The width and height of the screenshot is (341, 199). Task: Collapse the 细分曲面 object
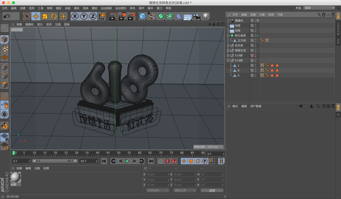pyautogui.click(x=228, y=36)
